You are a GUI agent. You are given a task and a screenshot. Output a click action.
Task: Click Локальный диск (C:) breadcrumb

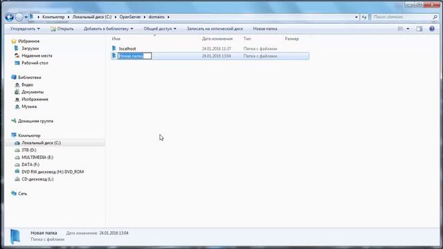click(92, 17)
